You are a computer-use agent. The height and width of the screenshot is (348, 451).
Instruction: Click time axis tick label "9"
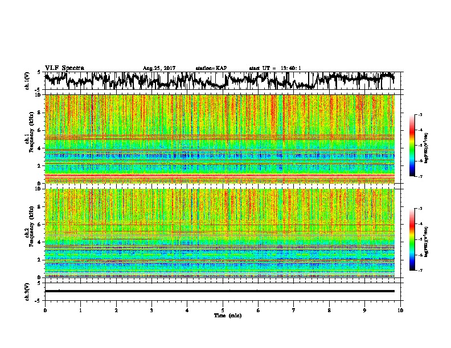[x=364, y=310]
